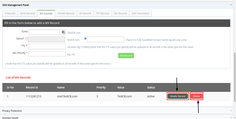236x119 pixels.
Task: Click the priority value 3 in the row
Action: click(x=97, y=97)
